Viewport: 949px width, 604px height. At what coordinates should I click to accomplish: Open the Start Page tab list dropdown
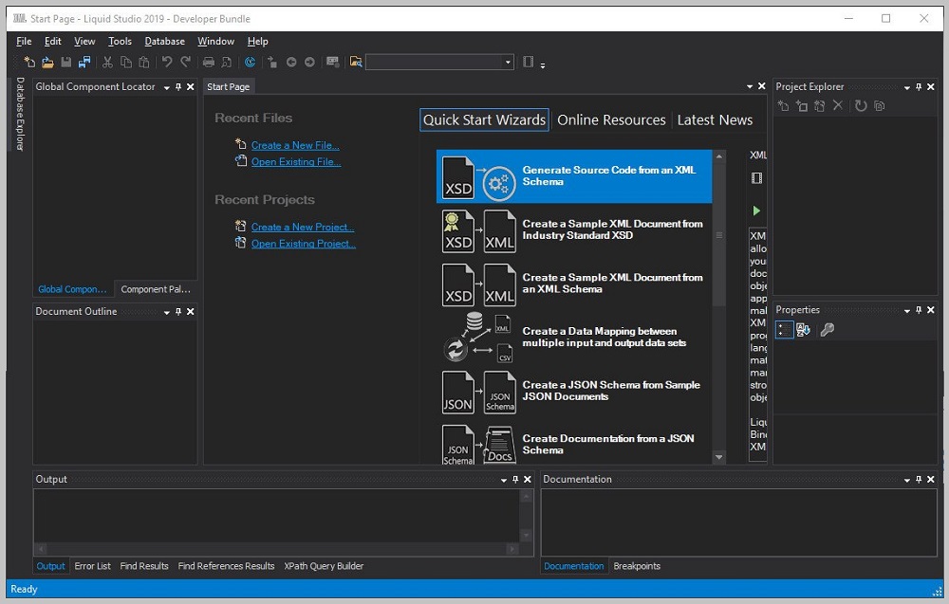[x=750, y=87]
